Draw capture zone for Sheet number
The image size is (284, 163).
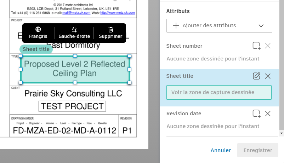point(256,46)
